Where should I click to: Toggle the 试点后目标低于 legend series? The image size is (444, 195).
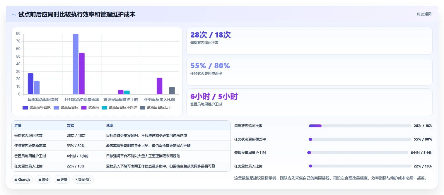click(156, 107)
